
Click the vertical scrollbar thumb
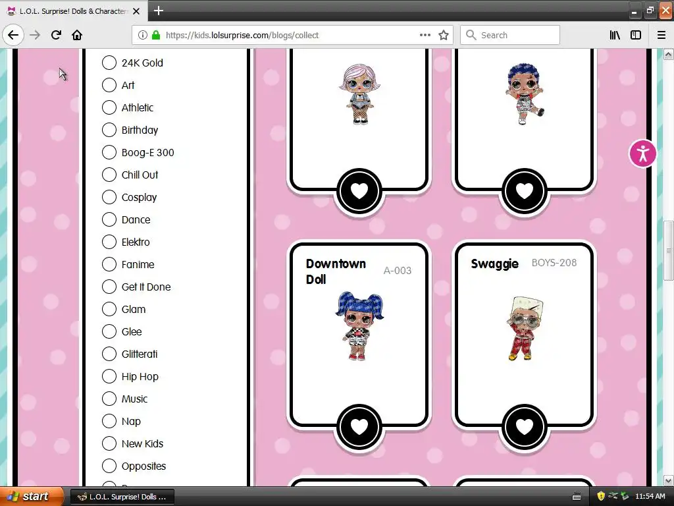[x=668, y=250]
